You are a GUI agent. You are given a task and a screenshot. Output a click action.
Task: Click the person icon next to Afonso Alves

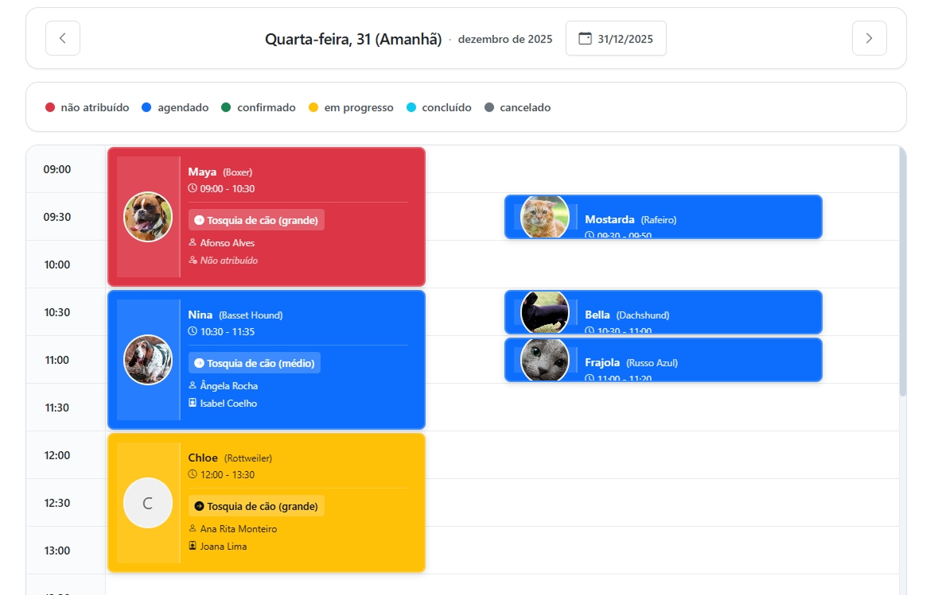pos(193,242)
